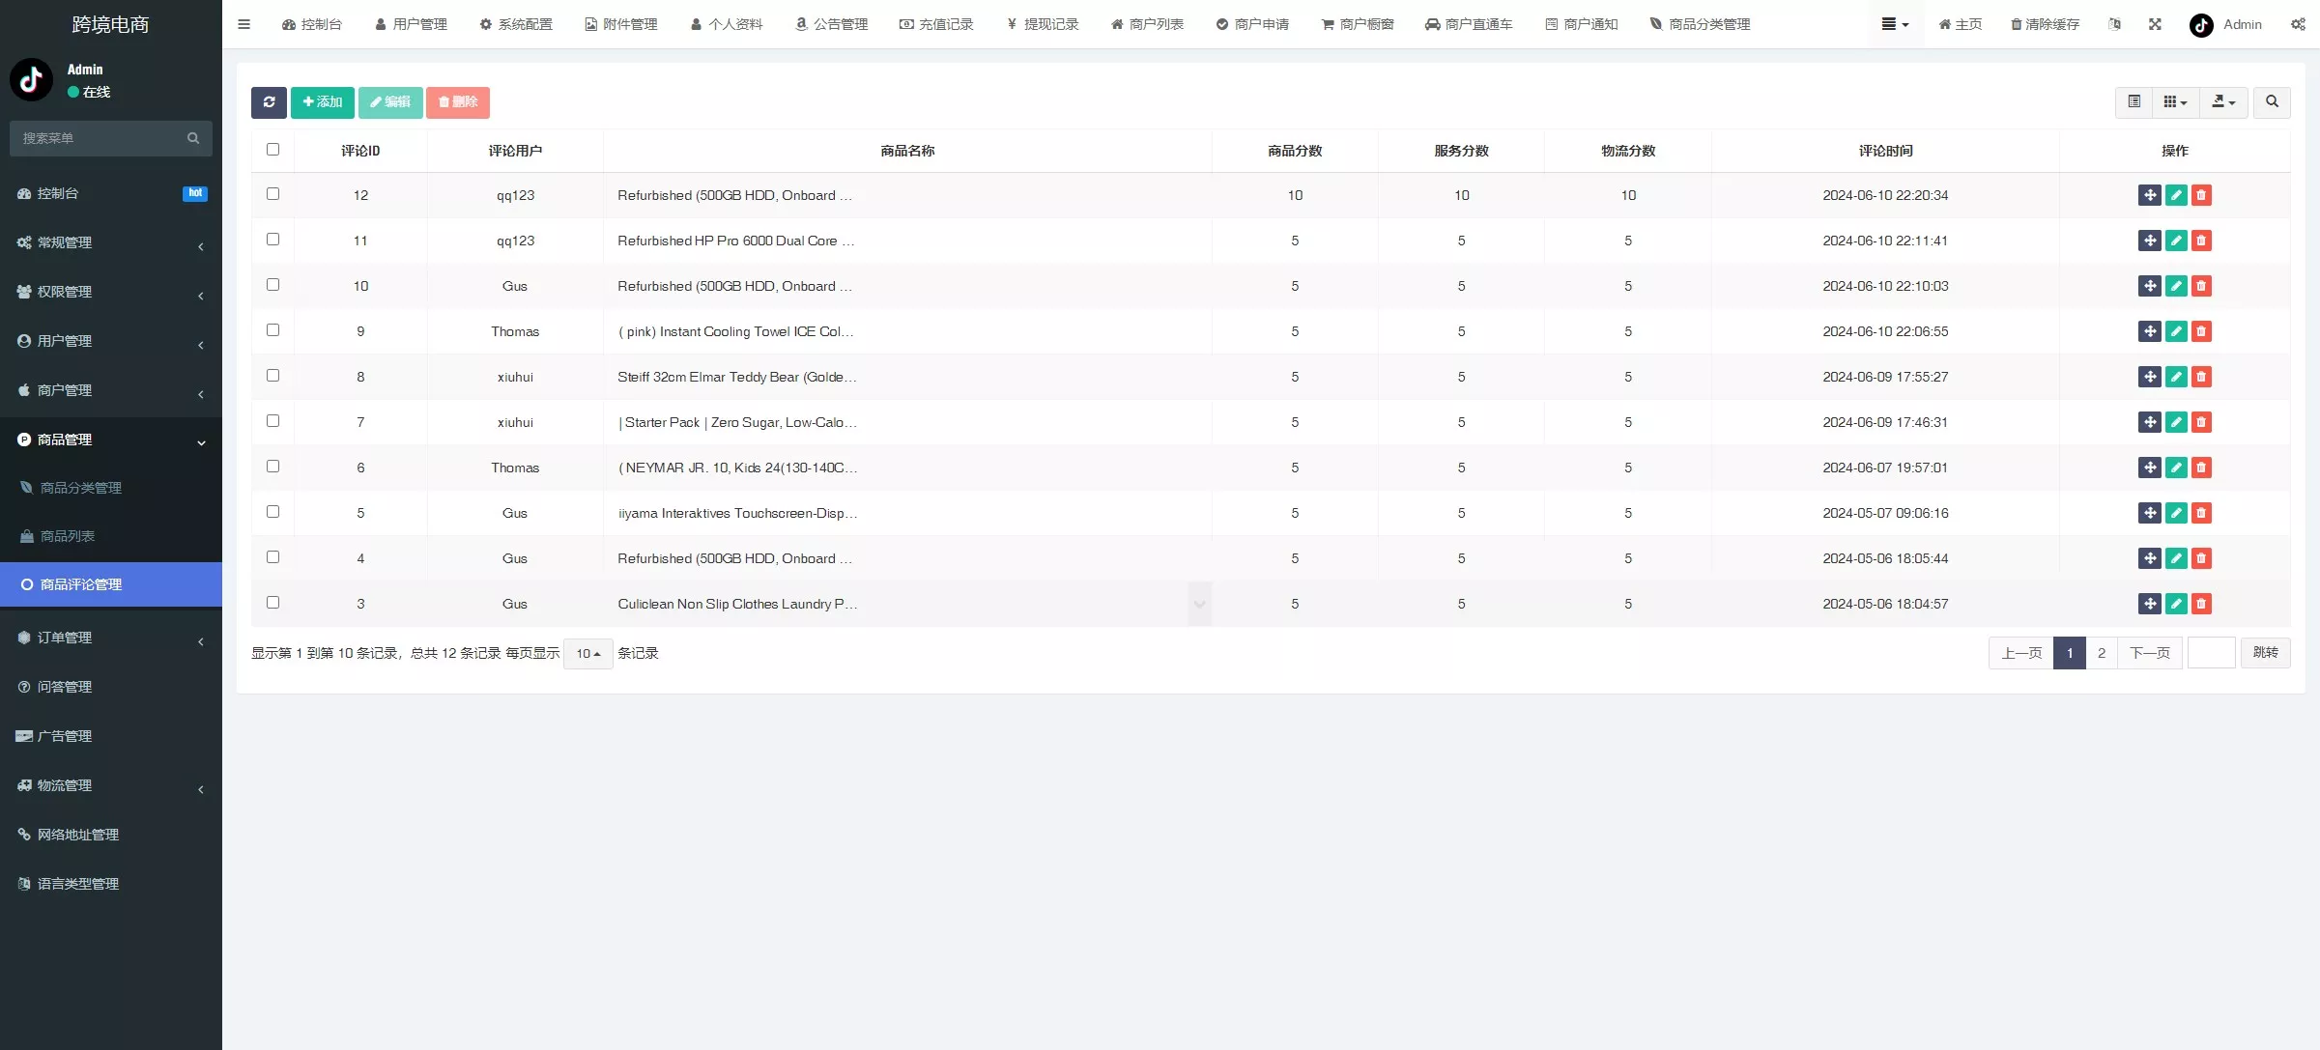Click the green edit pencil for comment 9
This screenshot has width=2320, height=1050.
pos(2176,331)
